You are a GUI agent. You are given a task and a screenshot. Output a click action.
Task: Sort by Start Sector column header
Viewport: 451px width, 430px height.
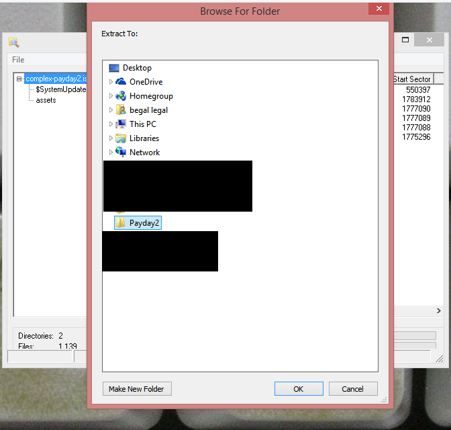[411, 79]
